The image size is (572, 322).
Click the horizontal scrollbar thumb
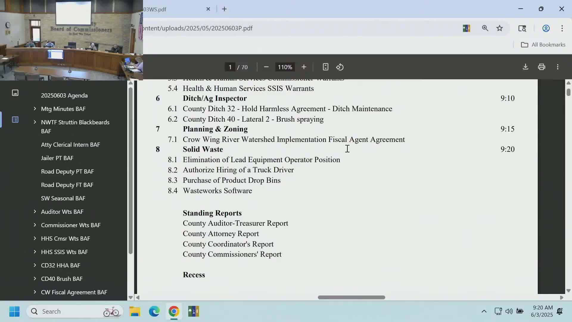tap(351, 297)
